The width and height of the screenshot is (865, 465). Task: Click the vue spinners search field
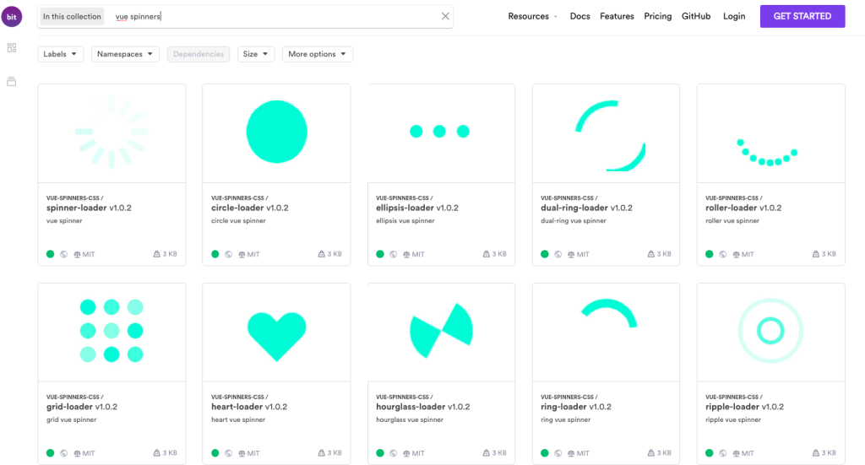pos(270,16)
